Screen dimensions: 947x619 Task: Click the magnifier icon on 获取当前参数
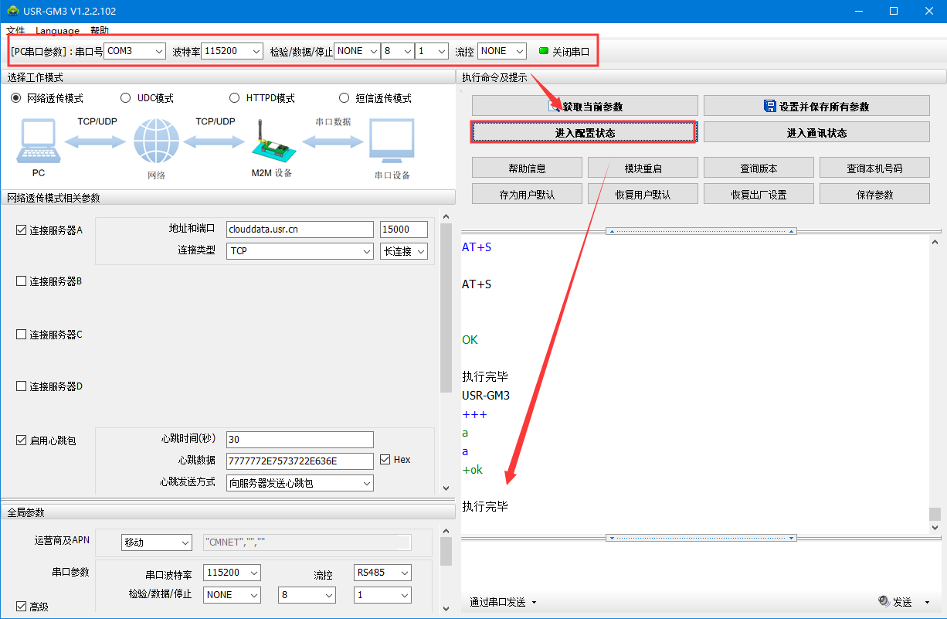[x=555, y=106]
